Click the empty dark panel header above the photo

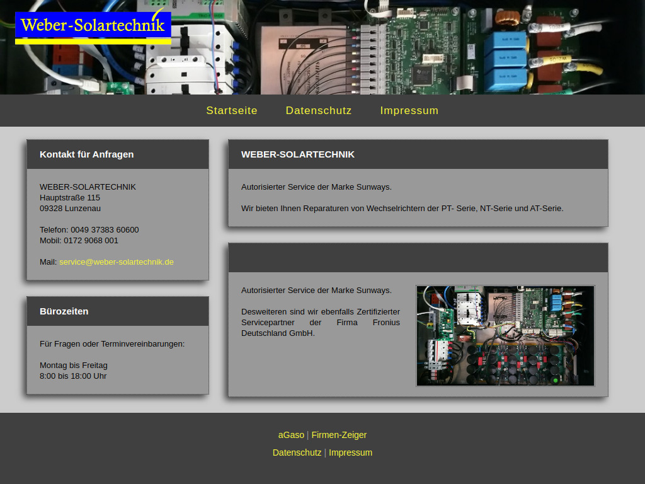[x=418, y=257]
